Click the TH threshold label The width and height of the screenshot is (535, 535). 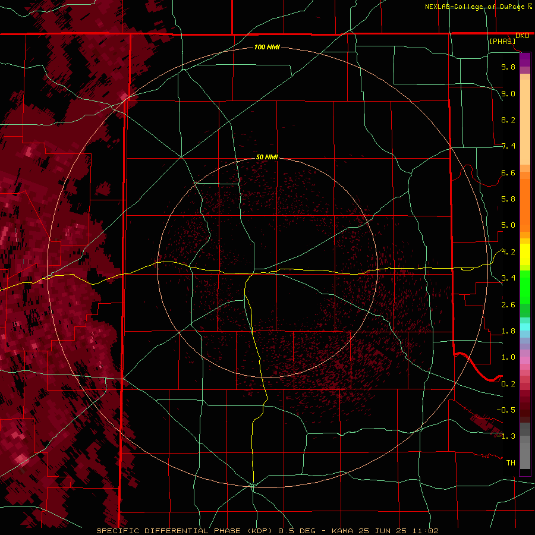click(511, 463)
